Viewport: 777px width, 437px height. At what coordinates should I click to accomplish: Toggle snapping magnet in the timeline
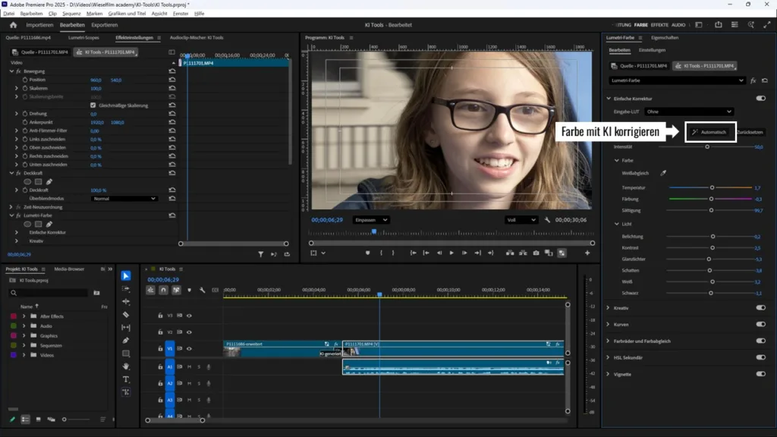tap(163, 290)
